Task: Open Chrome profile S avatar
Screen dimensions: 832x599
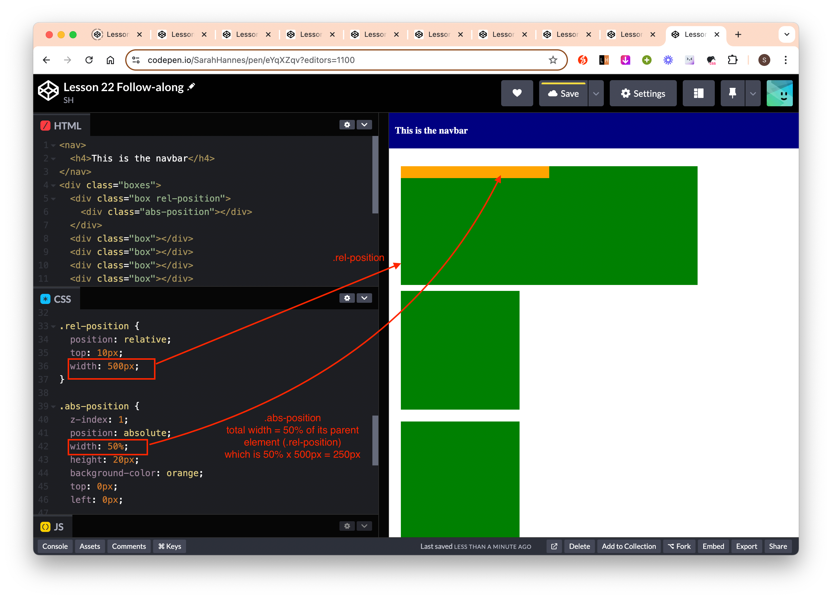Action: [764, 60]
